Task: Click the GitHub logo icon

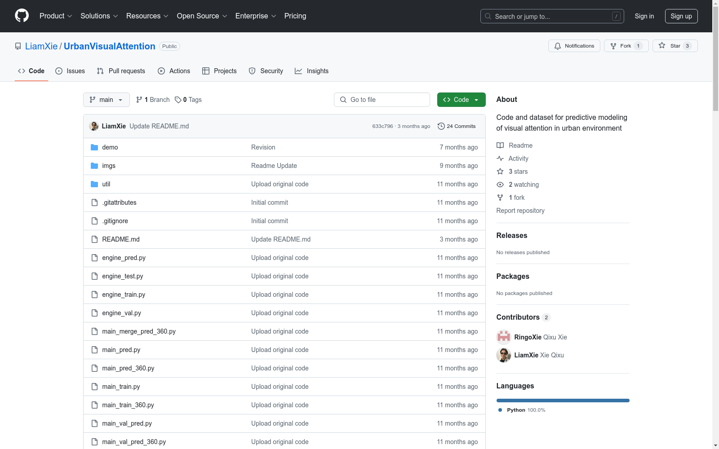Action: point(22,16)
